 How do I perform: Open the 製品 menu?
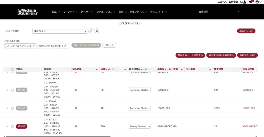[56, 12]
